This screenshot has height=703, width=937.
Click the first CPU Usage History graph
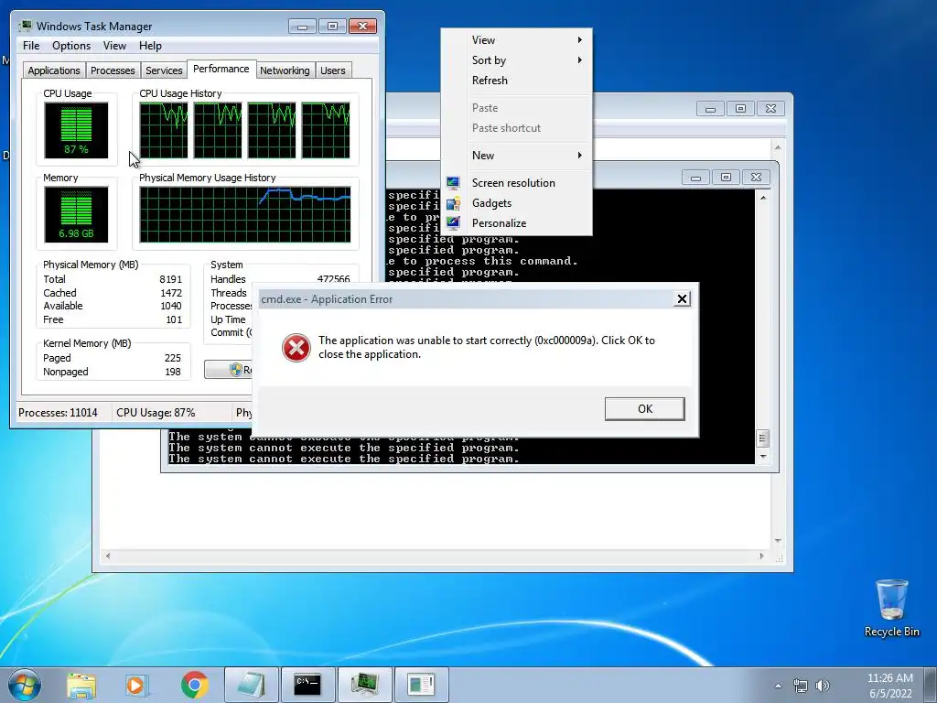pyautogui.click(x=163, y=130)
